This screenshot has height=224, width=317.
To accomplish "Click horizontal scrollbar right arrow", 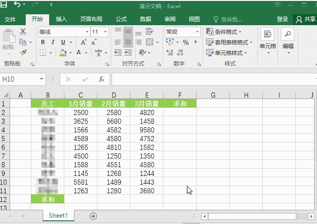I will click(x=311, y=216).
